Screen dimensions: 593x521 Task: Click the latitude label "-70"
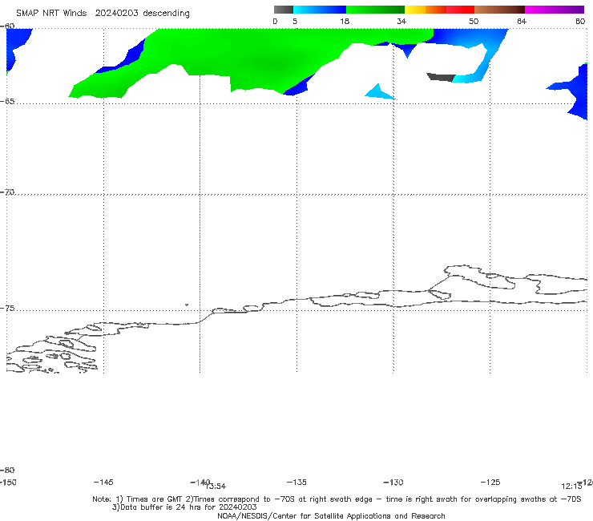[7, 192]
